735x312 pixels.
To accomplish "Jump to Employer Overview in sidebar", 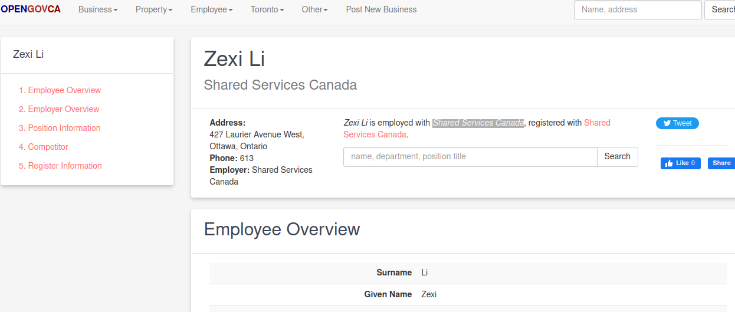I will 64,109.
